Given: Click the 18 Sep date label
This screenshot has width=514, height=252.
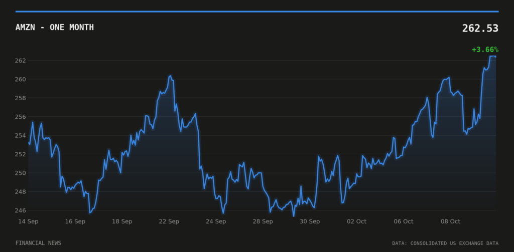Looking at the screenshot, I should pos(122,221).
